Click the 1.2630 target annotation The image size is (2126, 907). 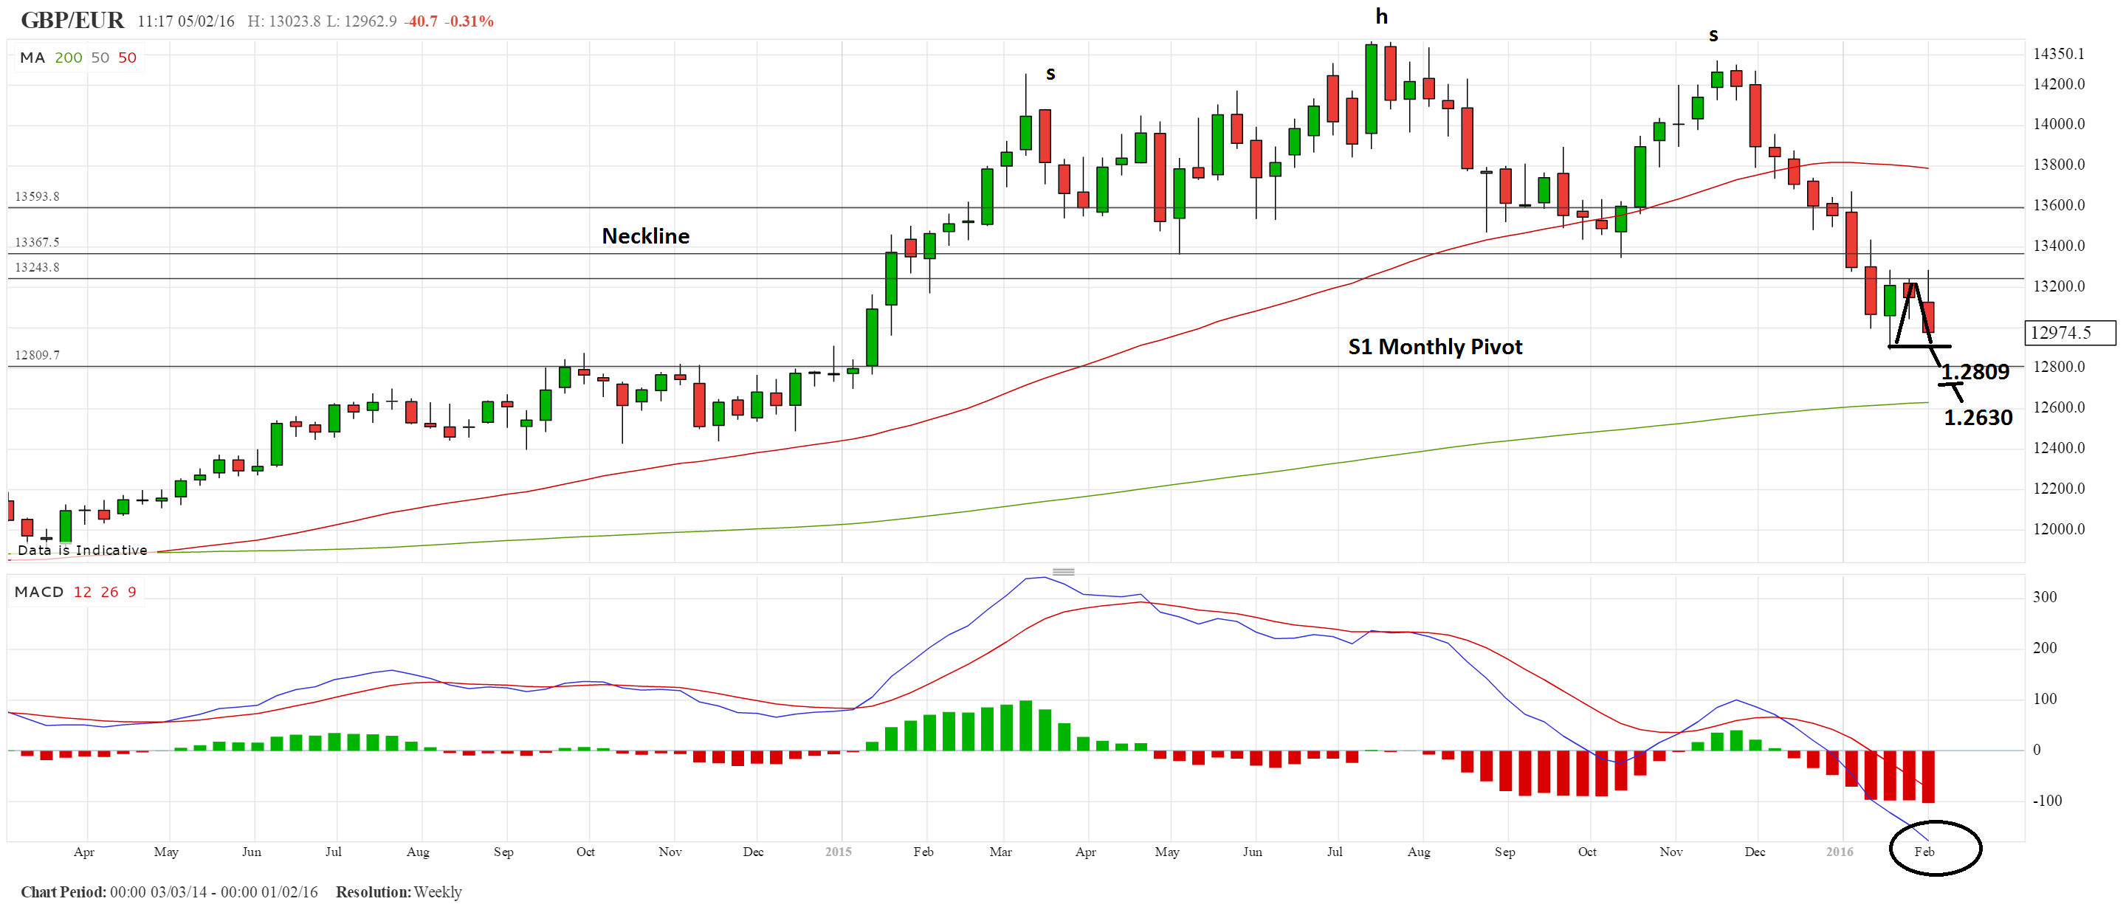point(1978,418)
